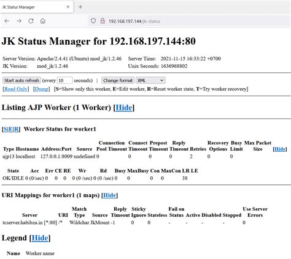Image resolution: width=291 pixels, height=259 pixels.
Task: Click the Wildchar match type cell
Action: point(79,222)
